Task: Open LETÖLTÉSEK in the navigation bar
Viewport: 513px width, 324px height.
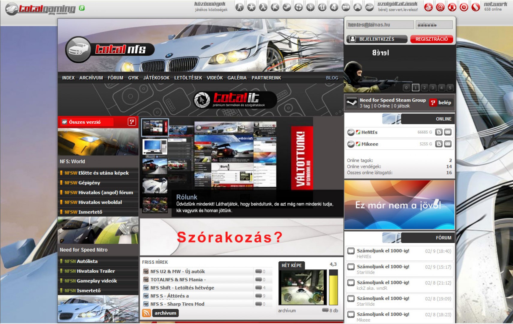Action: tap(188, 78)
